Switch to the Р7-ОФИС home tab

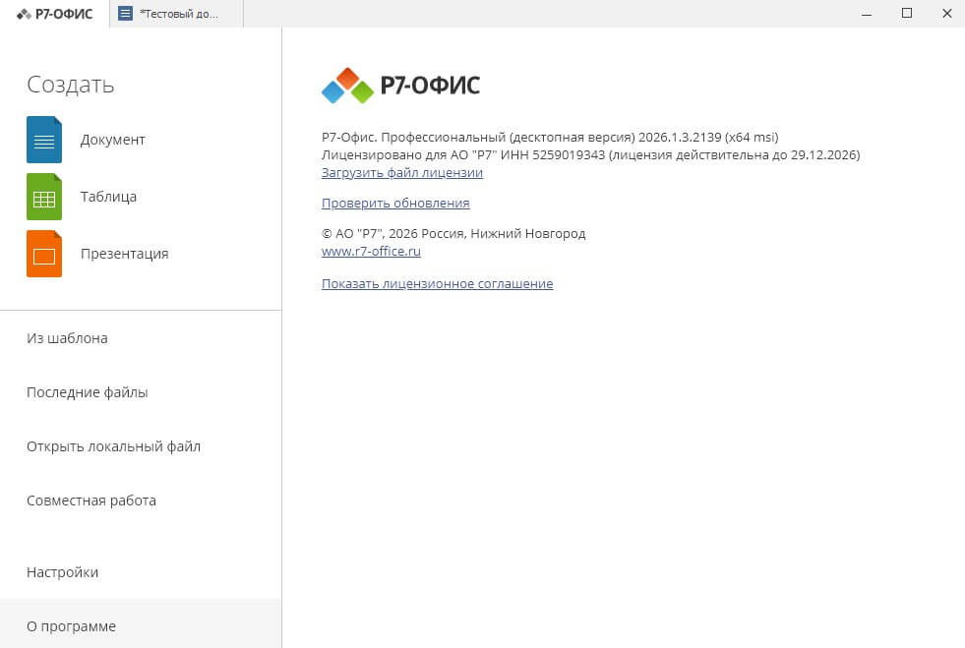(x=55, y=14)
